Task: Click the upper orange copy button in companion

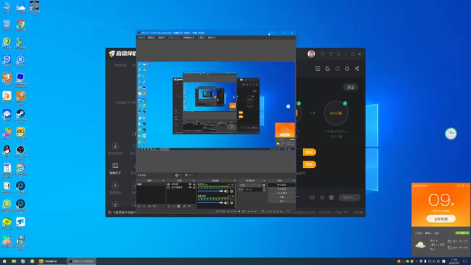Action: tap(309, 152)
